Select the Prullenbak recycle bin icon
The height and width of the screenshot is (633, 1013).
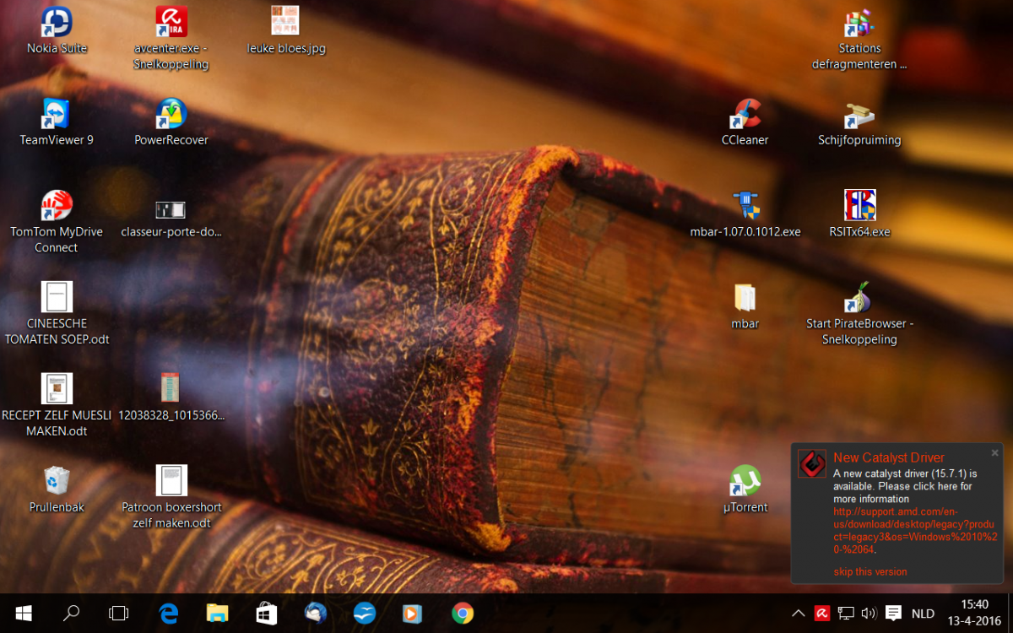coord(57,481)
